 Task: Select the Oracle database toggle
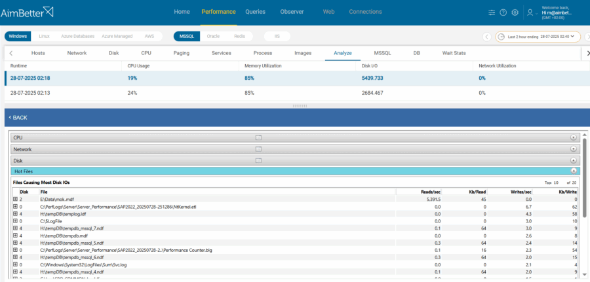pyautogui.click(x=213, y=37)
